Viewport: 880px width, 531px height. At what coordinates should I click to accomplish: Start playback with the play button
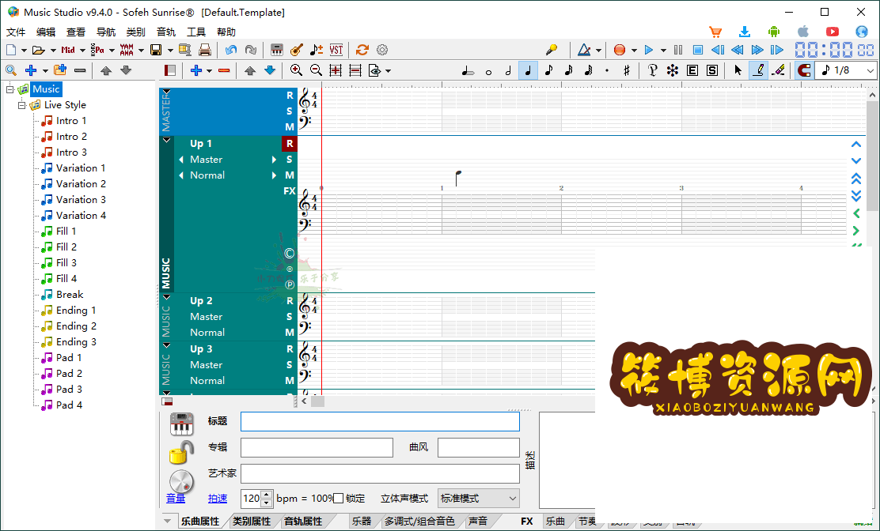649,50
